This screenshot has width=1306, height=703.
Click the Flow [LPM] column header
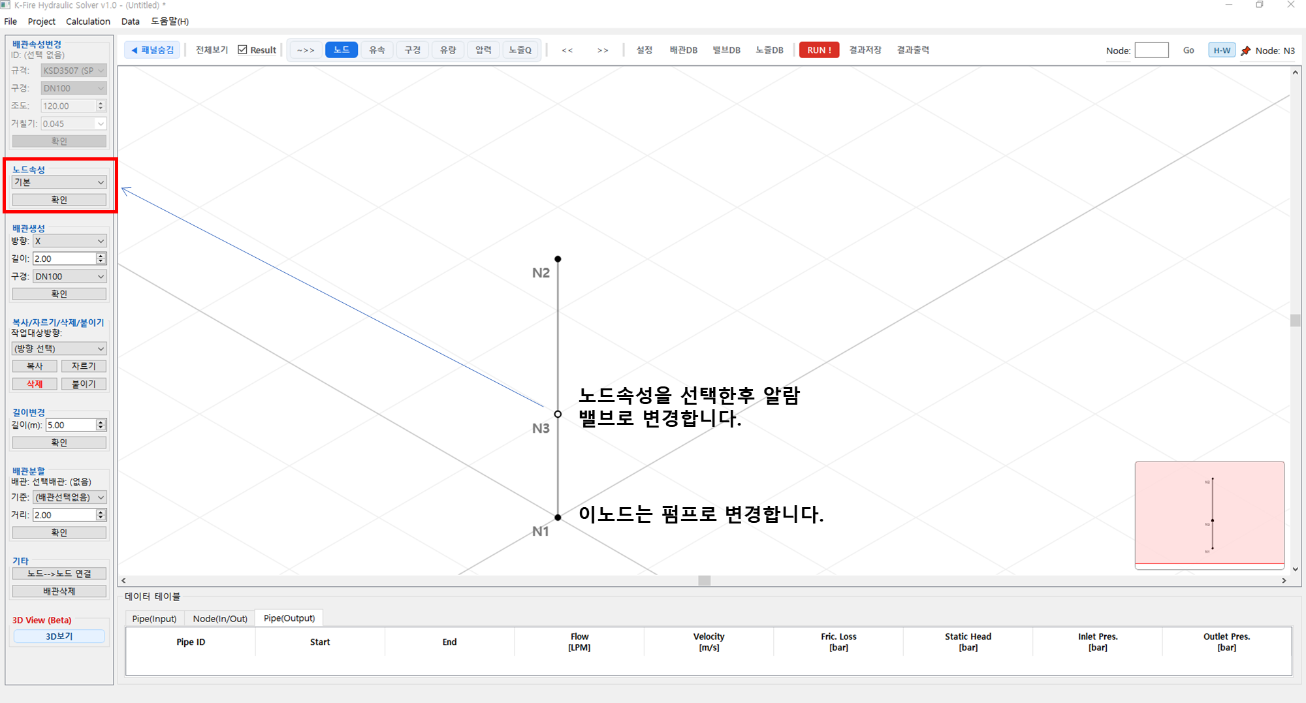point(579,642)
